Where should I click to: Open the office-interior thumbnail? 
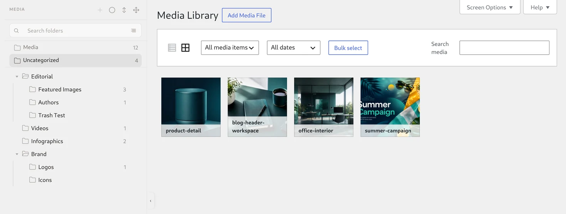(x=324, y=107)
